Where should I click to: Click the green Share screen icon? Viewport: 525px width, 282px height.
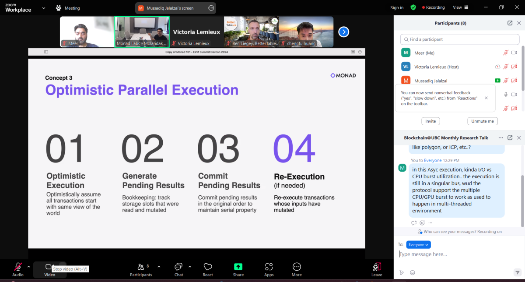[x=238, y=267]
